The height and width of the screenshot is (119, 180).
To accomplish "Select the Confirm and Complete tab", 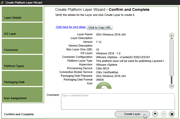I will pyautogui.click(x=22, y=111).
